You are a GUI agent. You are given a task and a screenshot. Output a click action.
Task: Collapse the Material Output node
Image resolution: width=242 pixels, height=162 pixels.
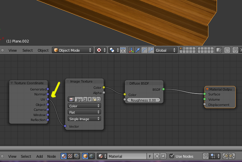click(207, 89)
